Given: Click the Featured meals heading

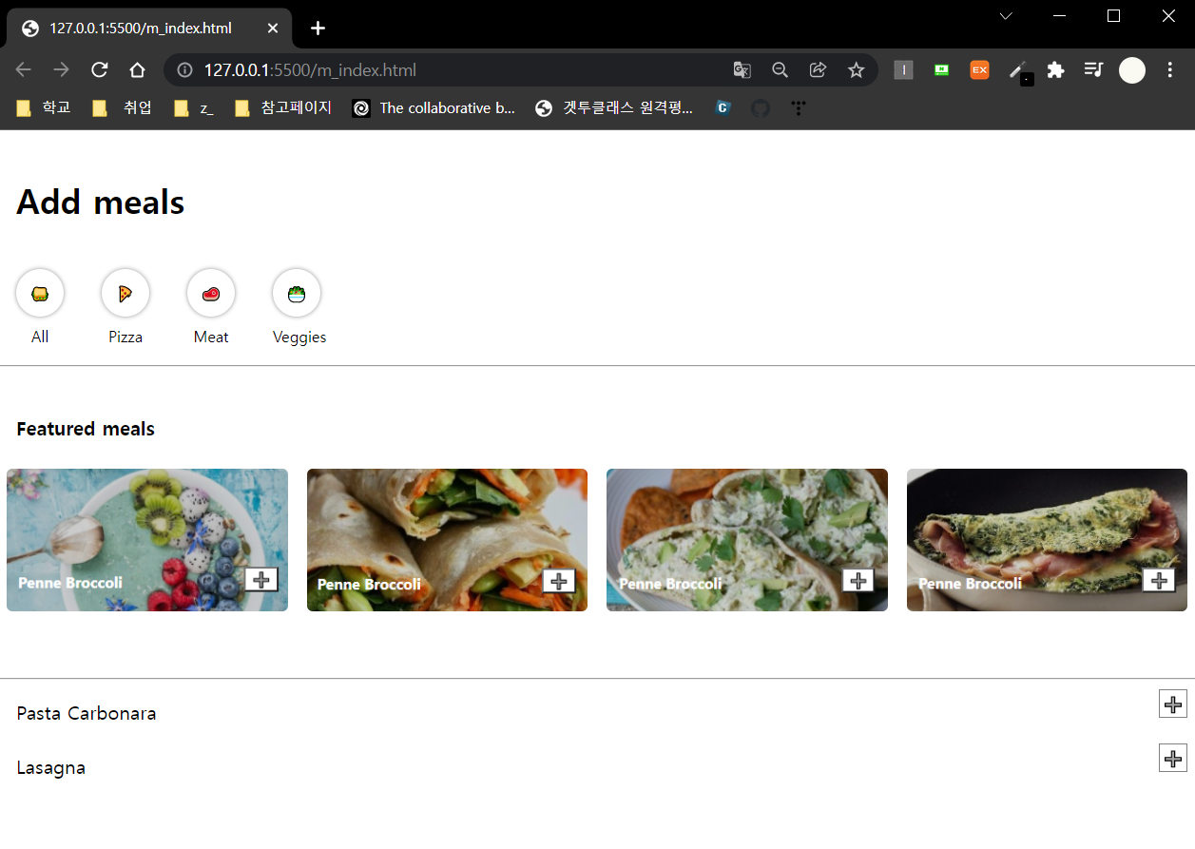Looking at the screenshot, I should (86, 429).
